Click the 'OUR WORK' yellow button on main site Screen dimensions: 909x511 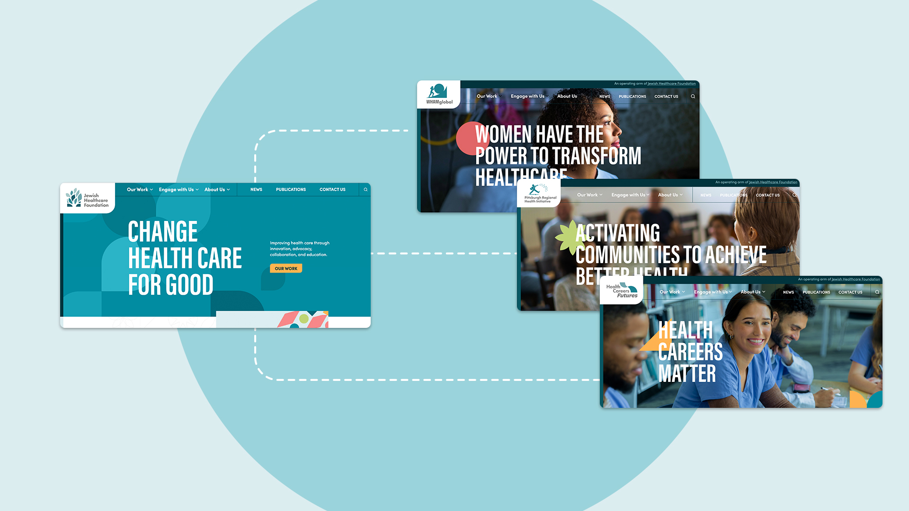(x=285, y=268)
